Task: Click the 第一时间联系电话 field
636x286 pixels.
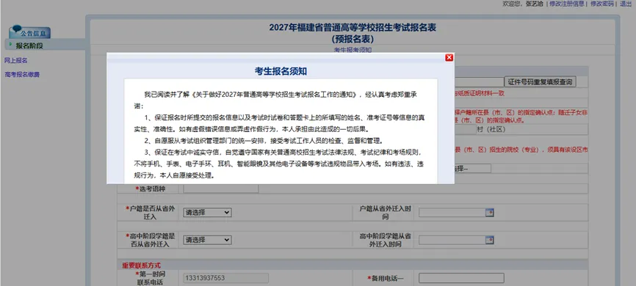Action: (226, 278)
